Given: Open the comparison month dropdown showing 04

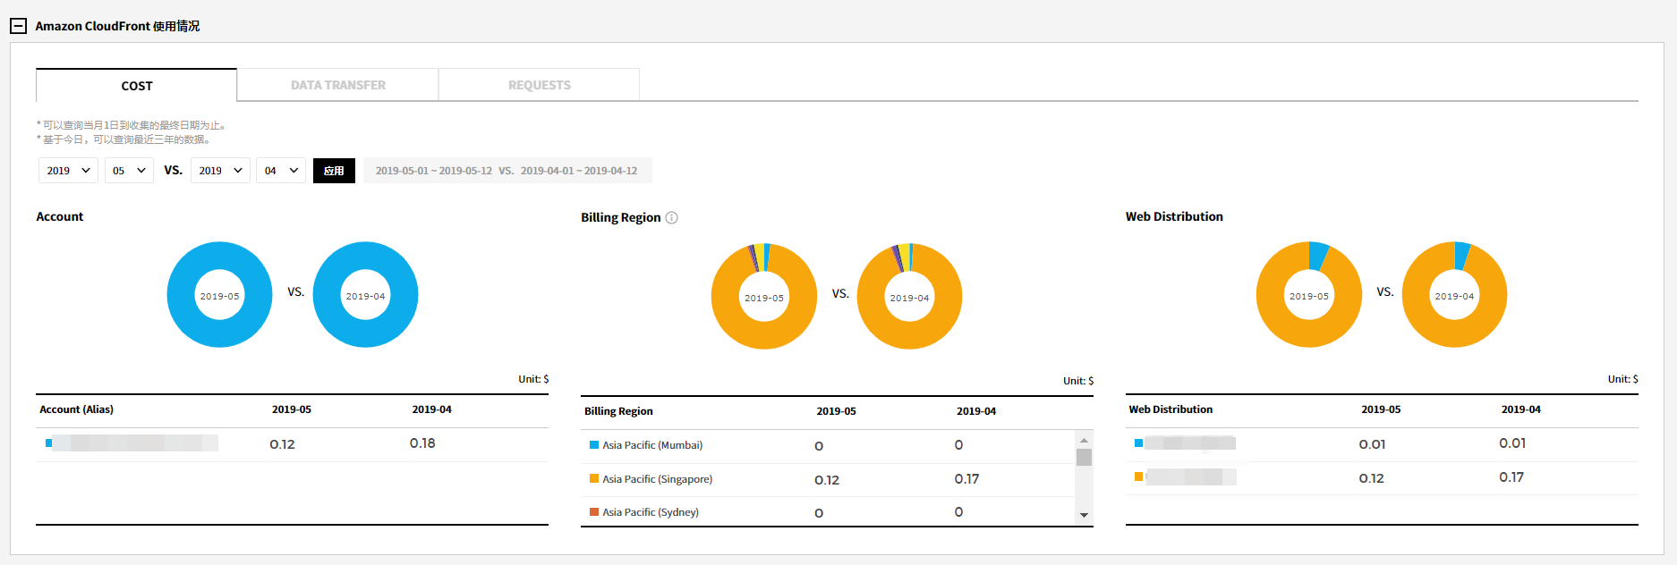Looking at the screenshot, I should [x=281, y=171].
